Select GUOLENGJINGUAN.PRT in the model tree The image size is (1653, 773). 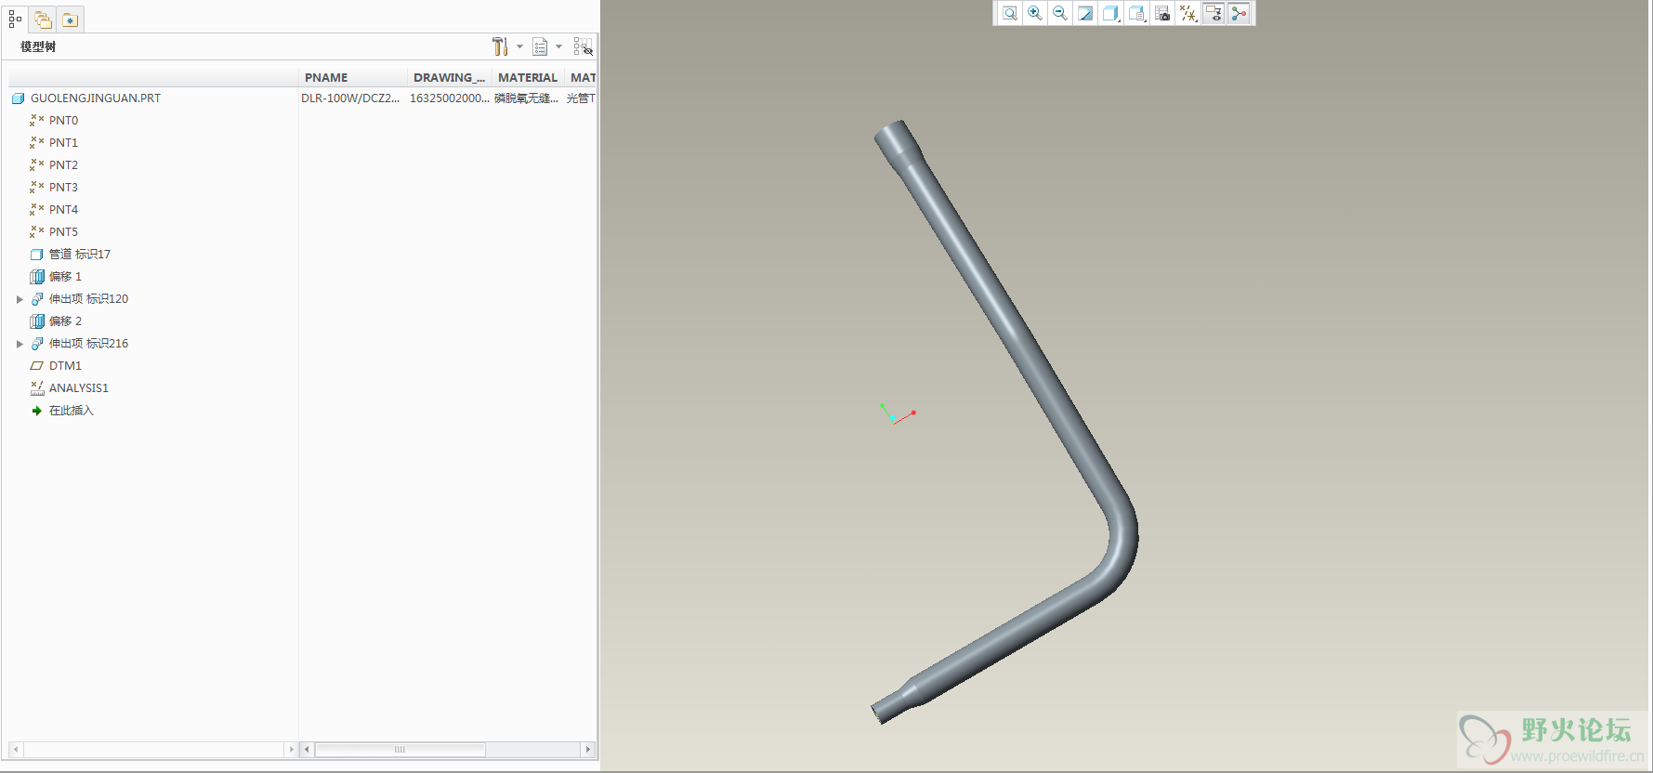coord(95,98)
